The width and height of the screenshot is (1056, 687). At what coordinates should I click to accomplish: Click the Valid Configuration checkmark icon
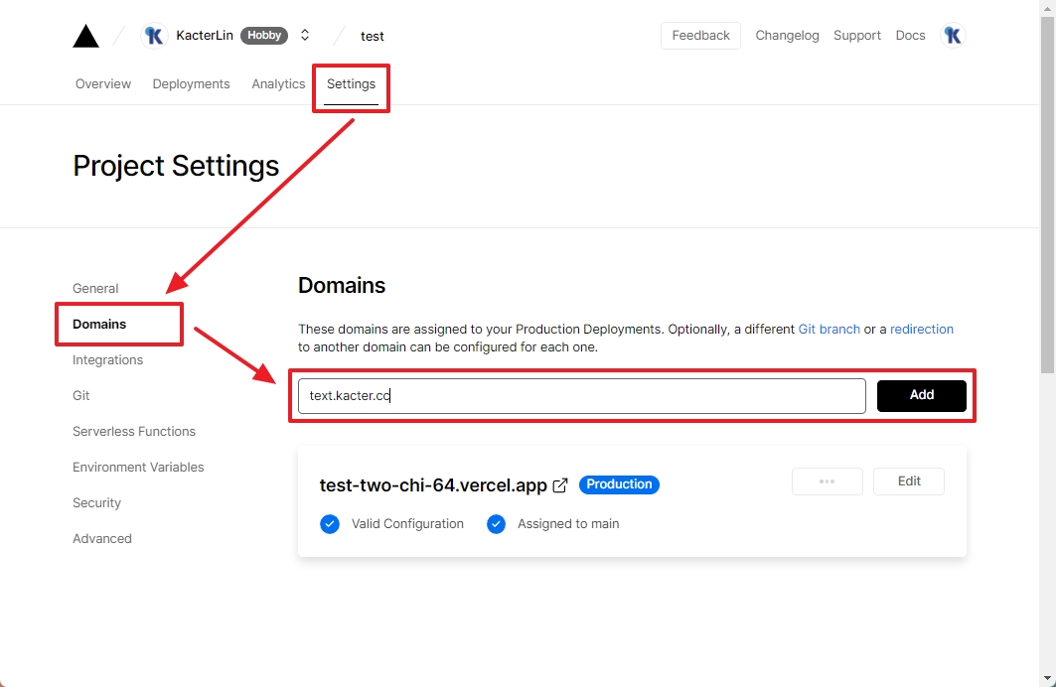coord(330,524)
